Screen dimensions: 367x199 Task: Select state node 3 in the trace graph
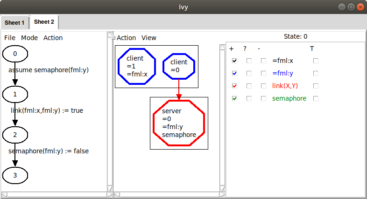(15, 175)
